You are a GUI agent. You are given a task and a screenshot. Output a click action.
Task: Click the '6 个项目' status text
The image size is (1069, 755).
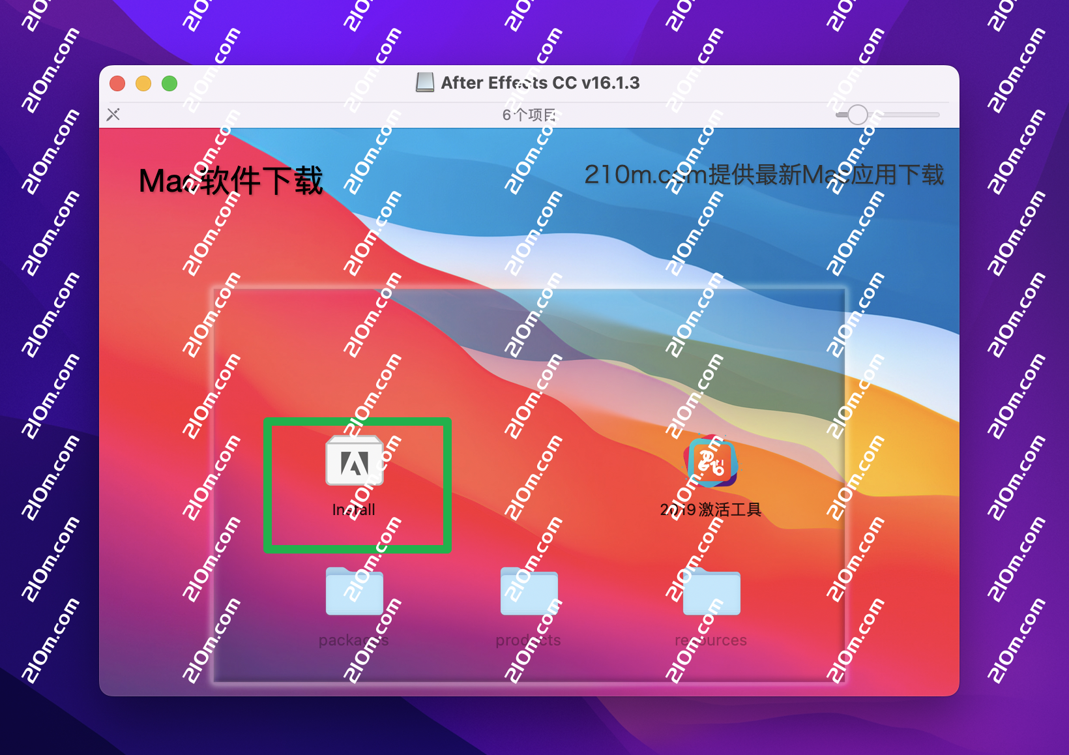click(529, 115)
